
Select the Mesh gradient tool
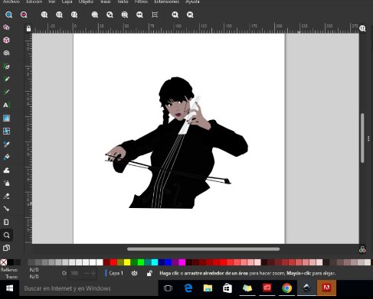[x=6, y=131]
